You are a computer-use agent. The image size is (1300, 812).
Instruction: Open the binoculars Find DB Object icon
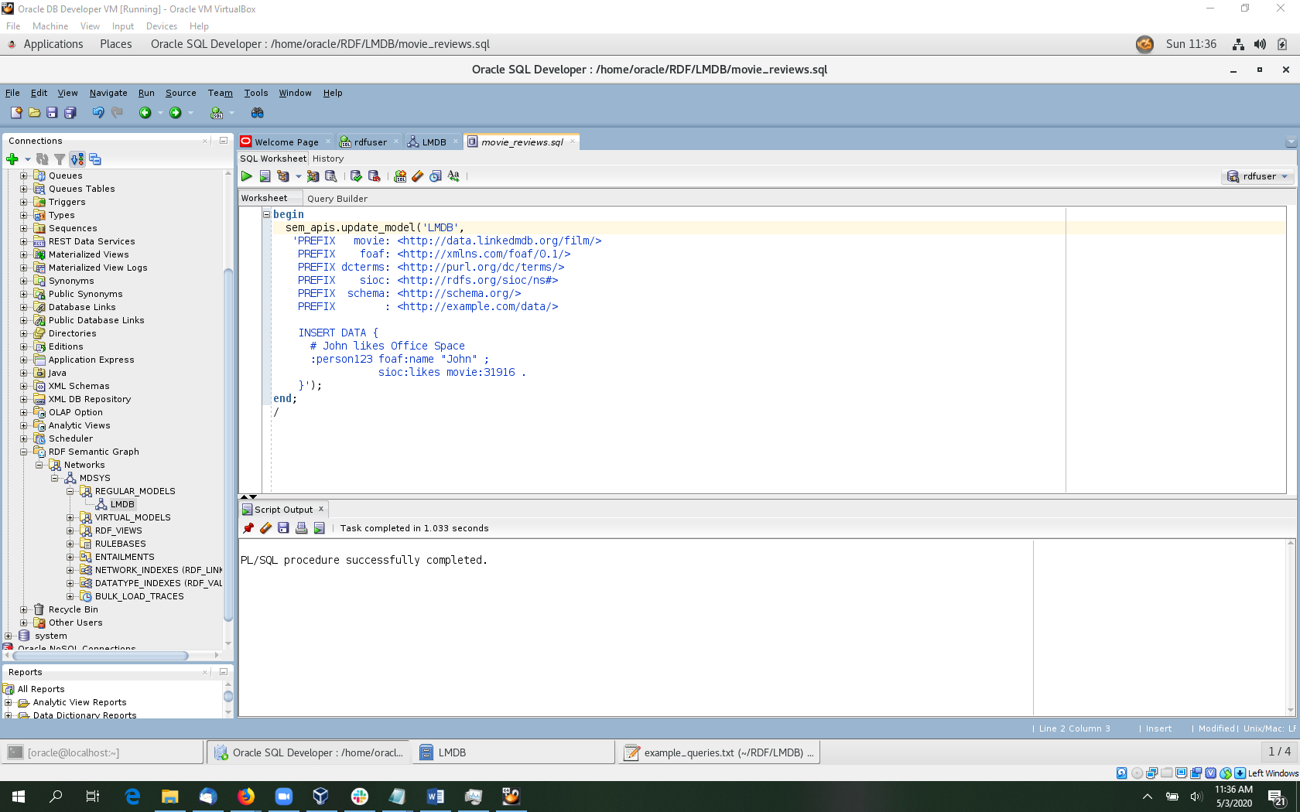(257, 113)
